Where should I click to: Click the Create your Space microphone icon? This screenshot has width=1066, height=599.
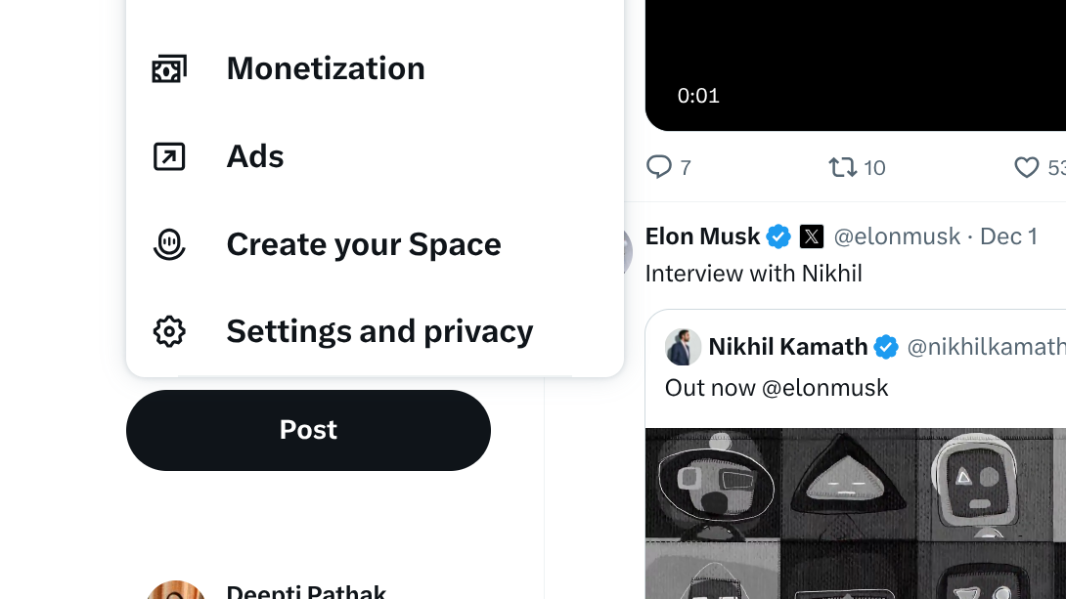point(169,244)
